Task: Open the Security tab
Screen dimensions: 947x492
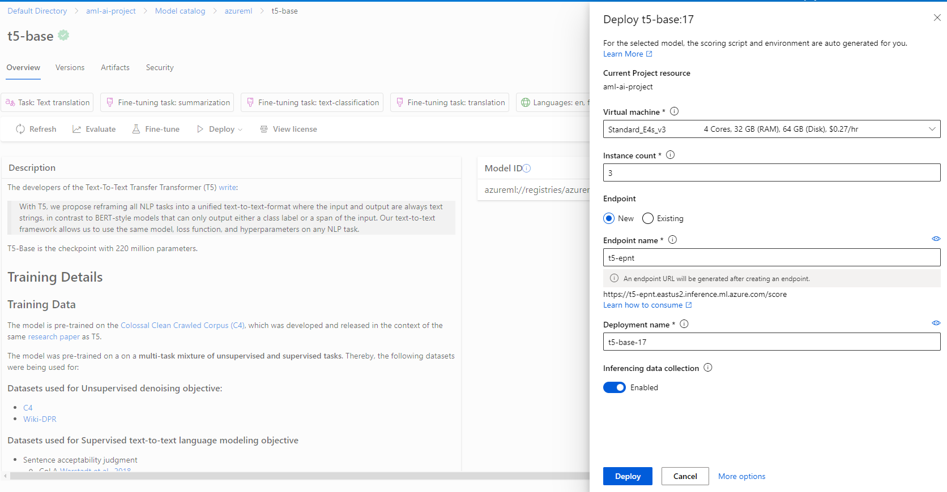Action: click(x=160, y=67)
